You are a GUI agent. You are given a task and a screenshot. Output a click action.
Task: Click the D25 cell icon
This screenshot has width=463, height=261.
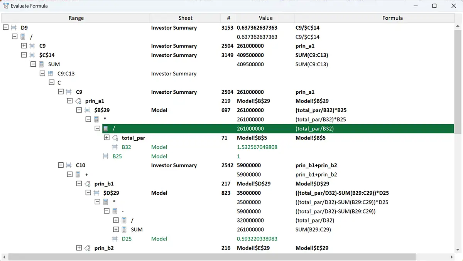tap(115, 239)
